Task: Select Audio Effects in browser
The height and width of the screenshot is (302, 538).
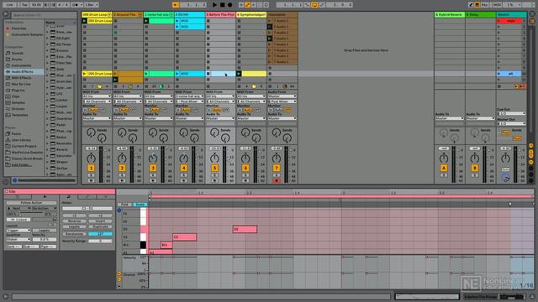Action: pyautogui.click(x=23, y=71)
